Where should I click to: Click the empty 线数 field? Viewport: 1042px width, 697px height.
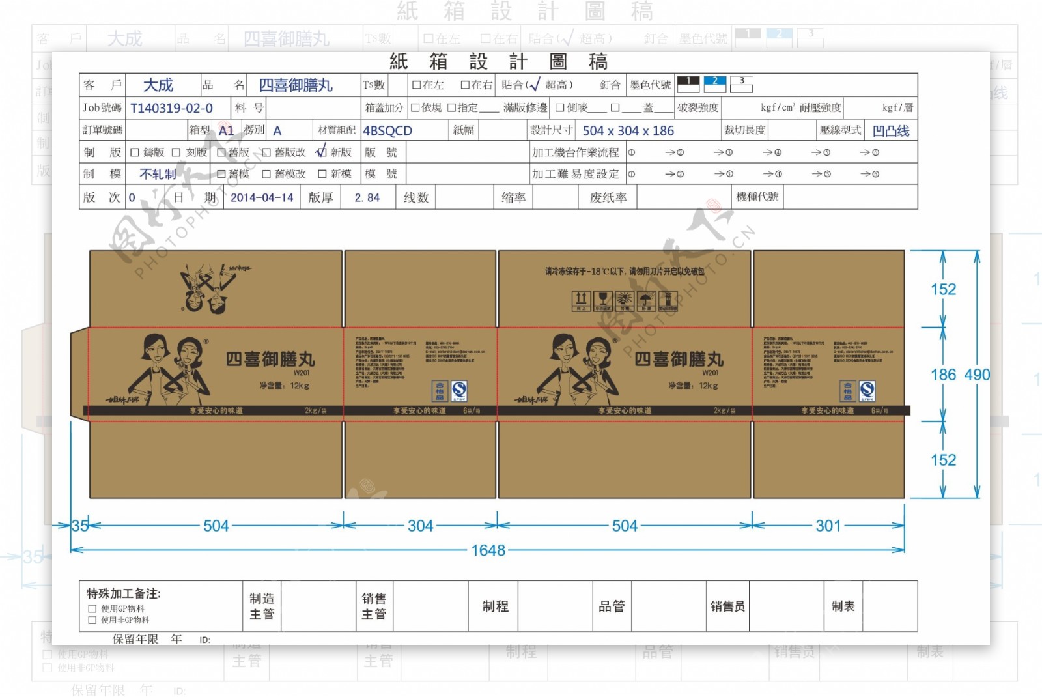pyautogui.click(x=464, y=197)
